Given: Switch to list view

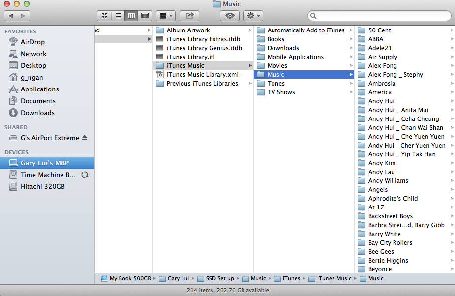Looking at the screenshot, I should tap(118, 16).
